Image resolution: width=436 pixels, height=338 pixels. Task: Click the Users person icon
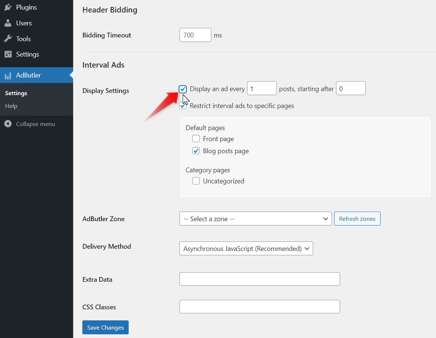[8, 23]
